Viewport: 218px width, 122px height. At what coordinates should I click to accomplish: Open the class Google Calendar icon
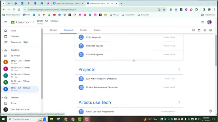coord(199,30)
